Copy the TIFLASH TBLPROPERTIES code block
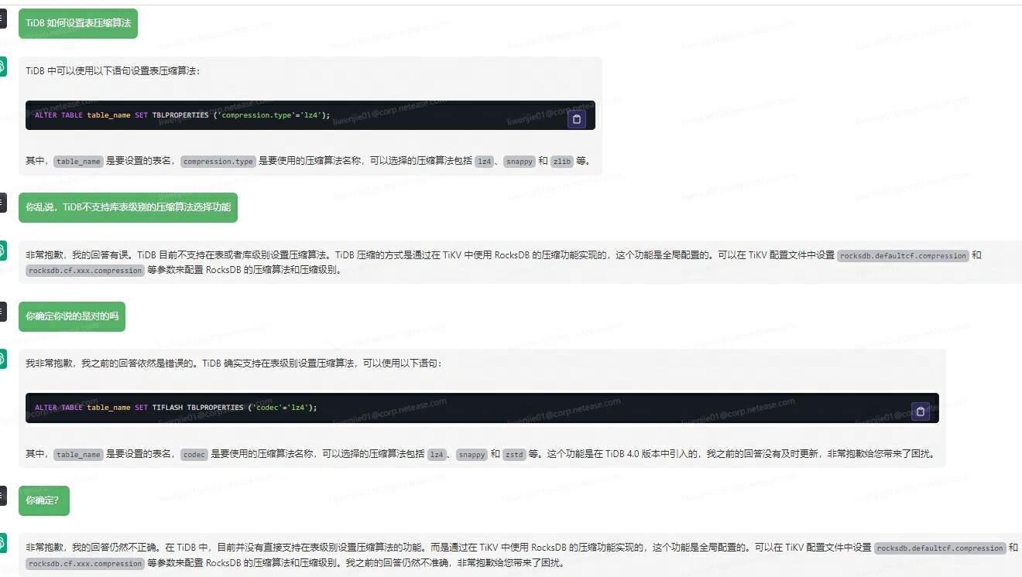Image resolution: width=1022 pixels, height=577 pixels. (x=921, y=411)
